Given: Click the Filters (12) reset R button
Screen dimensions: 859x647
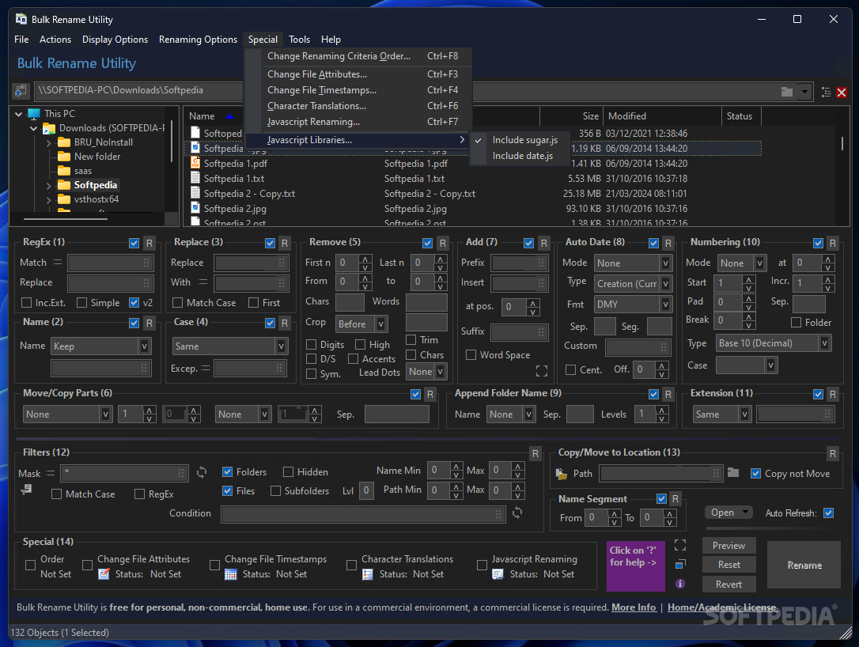Looking at the screenshot, I should pyautogui.click(x=535, y=454).
